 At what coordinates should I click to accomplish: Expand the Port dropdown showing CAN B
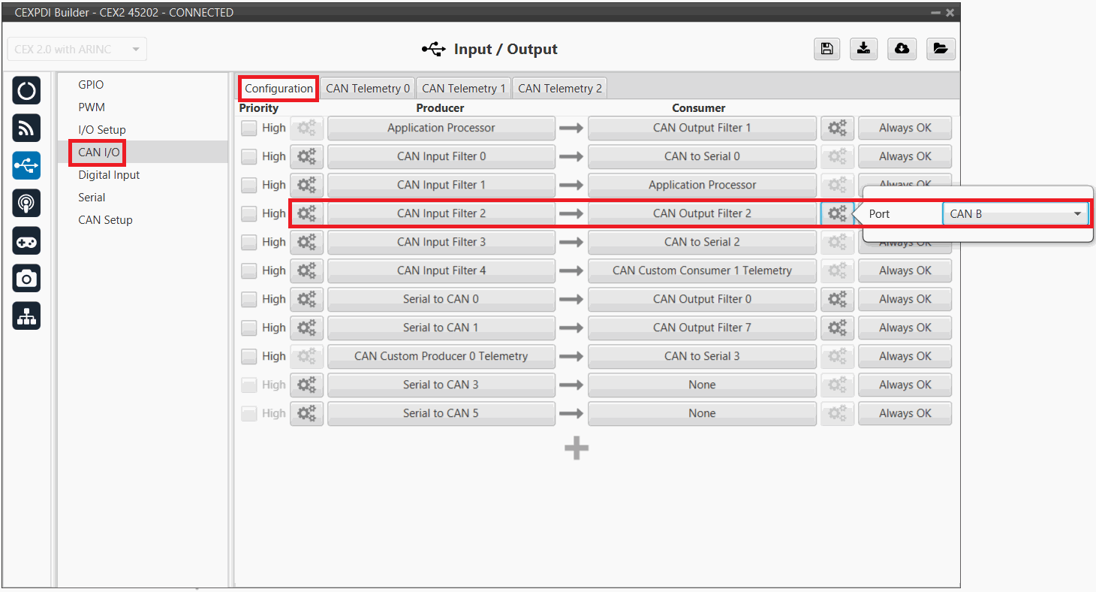[1015, 214]
